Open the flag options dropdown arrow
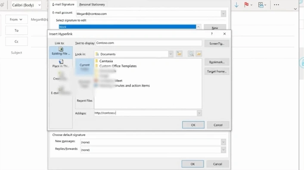Viewport: 304px width, 170px height. coord(251,5)
